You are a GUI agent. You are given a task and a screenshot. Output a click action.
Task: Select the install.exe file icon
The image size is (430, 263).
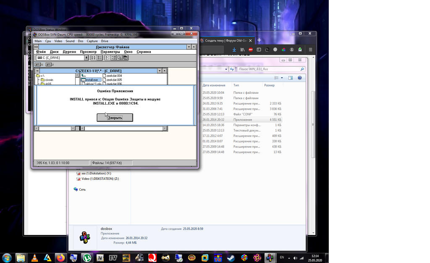[x=84, y=80]
